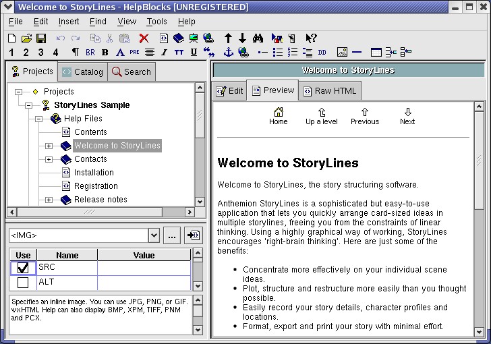Click the Undo arrow icon
The image size is (491, 344).
click(61, 38)
